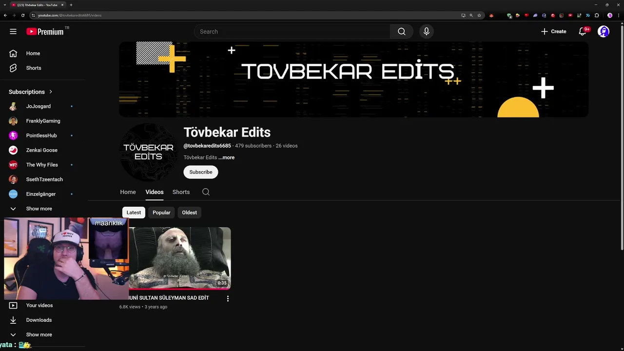
Task: Open the browser Extensions puzzle menu
Action: (x=597, y=15)
